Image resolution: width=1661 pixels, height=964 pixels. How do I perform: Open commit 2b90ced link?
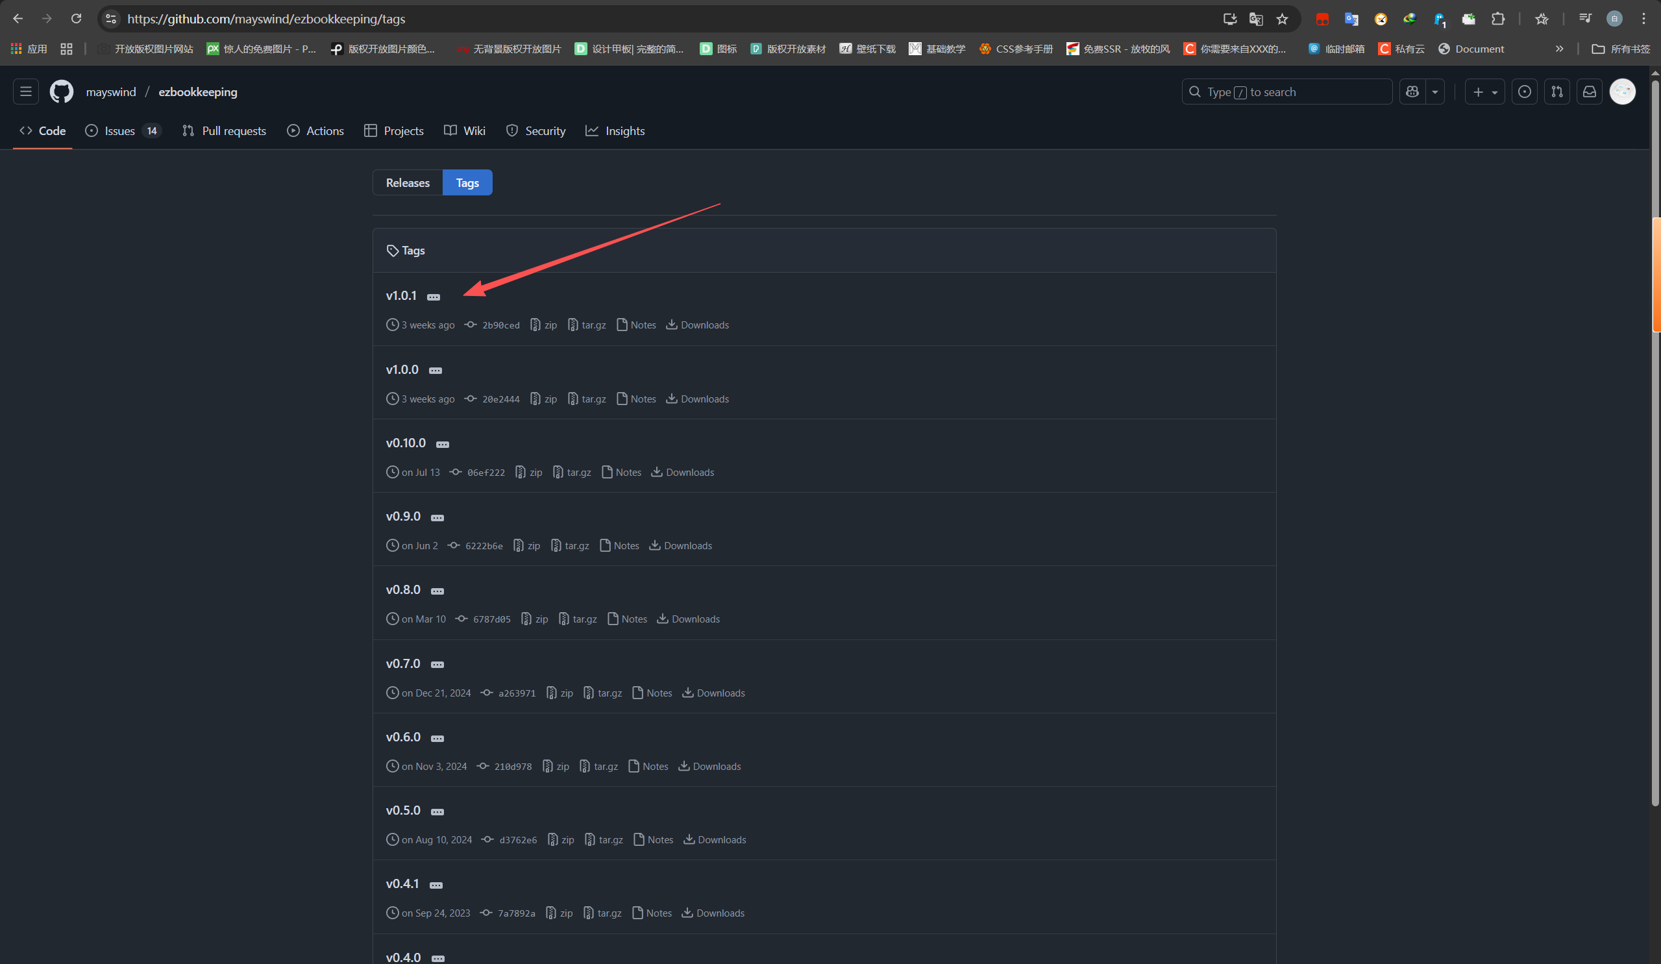coord(500,325)
